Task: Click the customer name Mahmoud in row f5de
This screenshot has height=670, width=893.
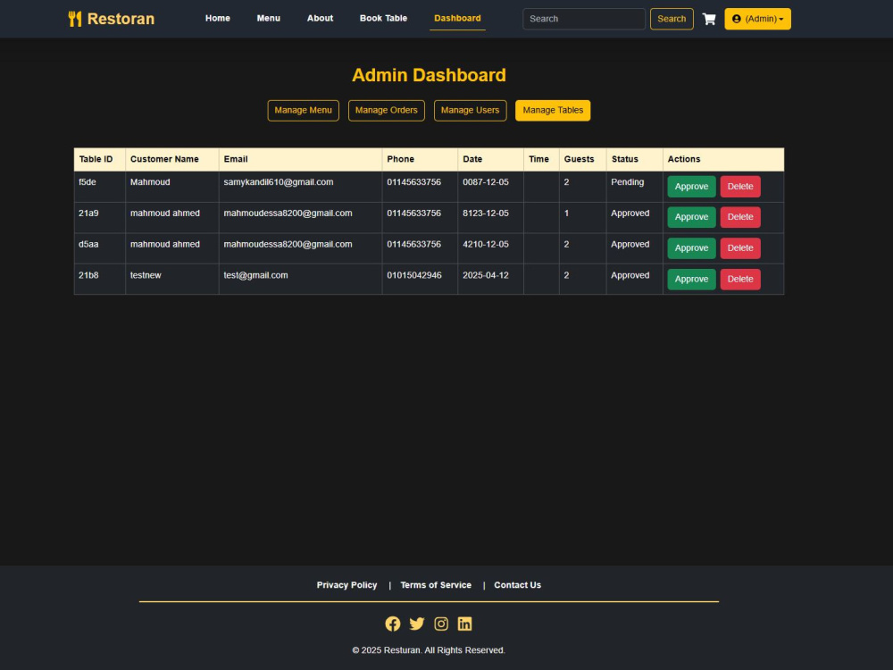Action: (150, 182)
